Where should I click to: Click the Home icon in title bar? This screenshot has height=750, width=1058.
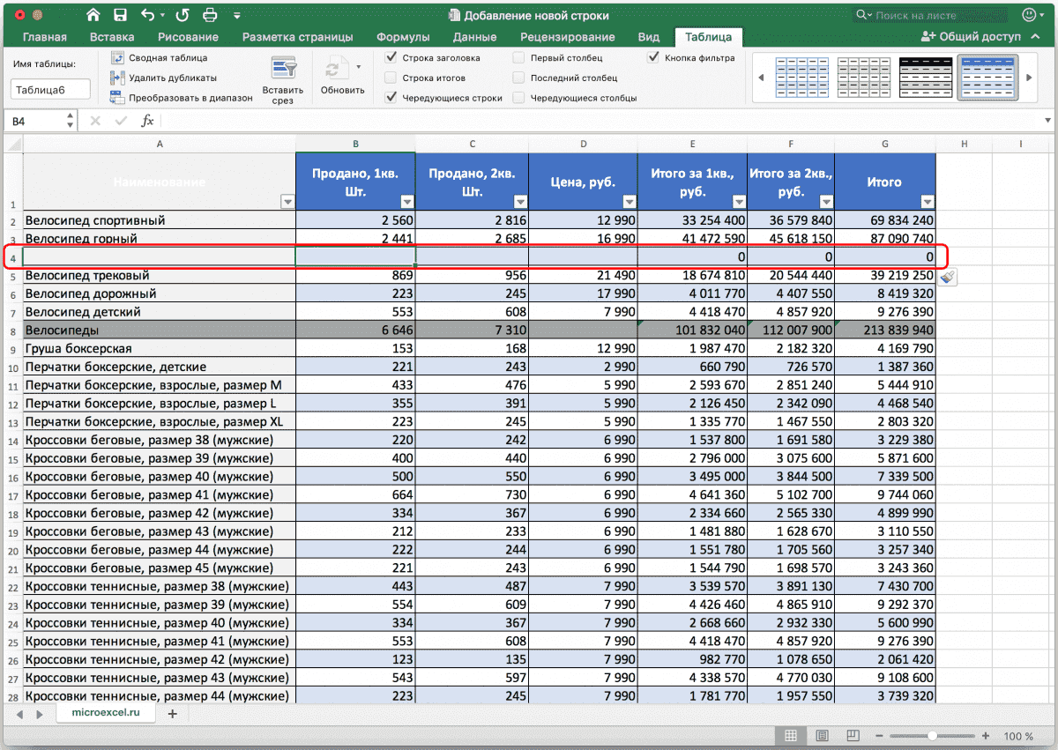(x=93, y=15)
